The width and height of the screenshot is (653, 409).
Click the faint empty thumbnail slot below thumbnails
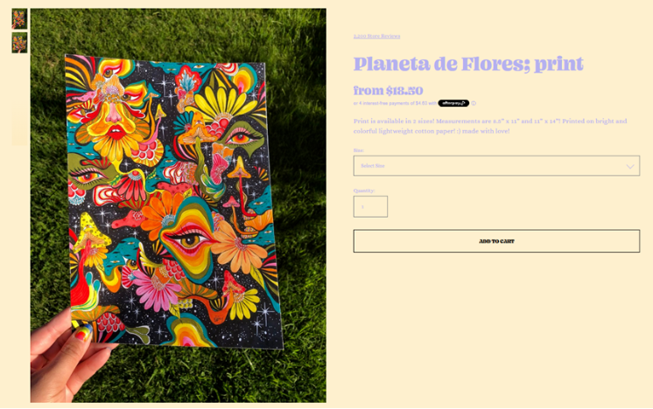[x=19, y=126]
